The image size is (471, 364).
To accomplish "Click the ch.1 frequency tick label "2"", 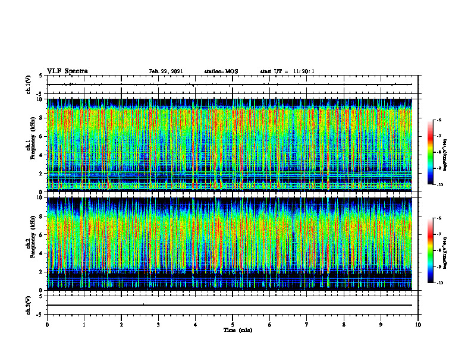I will pos(42,174).
